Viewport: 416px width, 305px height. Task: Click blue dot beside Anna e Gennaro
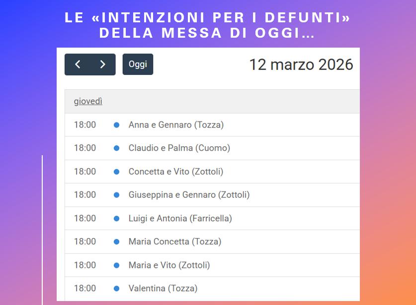[x=116, y=125]
